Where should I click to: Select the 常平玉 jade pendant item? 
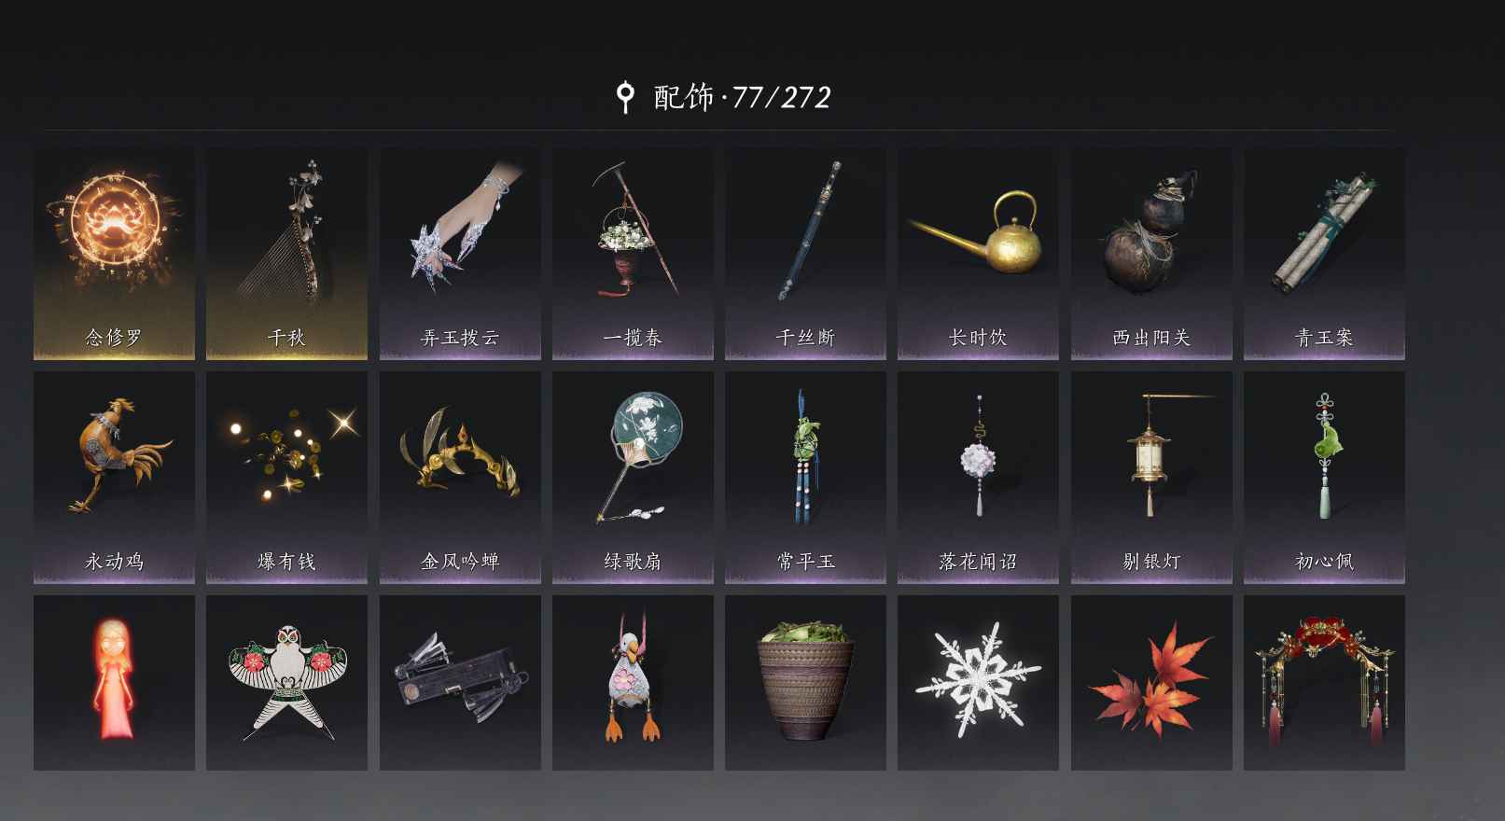tap(805, 478)
